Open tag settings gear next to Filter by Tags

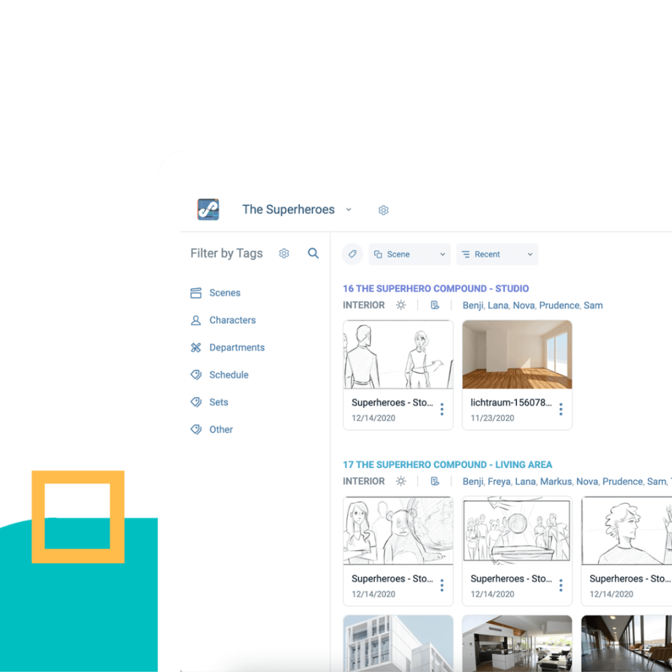tap(283, 253)
